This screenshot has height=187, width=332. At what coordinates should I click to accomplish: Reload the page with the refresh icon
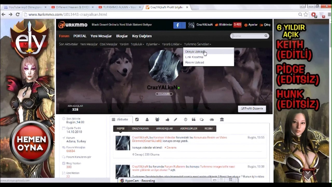(x=18, y=15)
